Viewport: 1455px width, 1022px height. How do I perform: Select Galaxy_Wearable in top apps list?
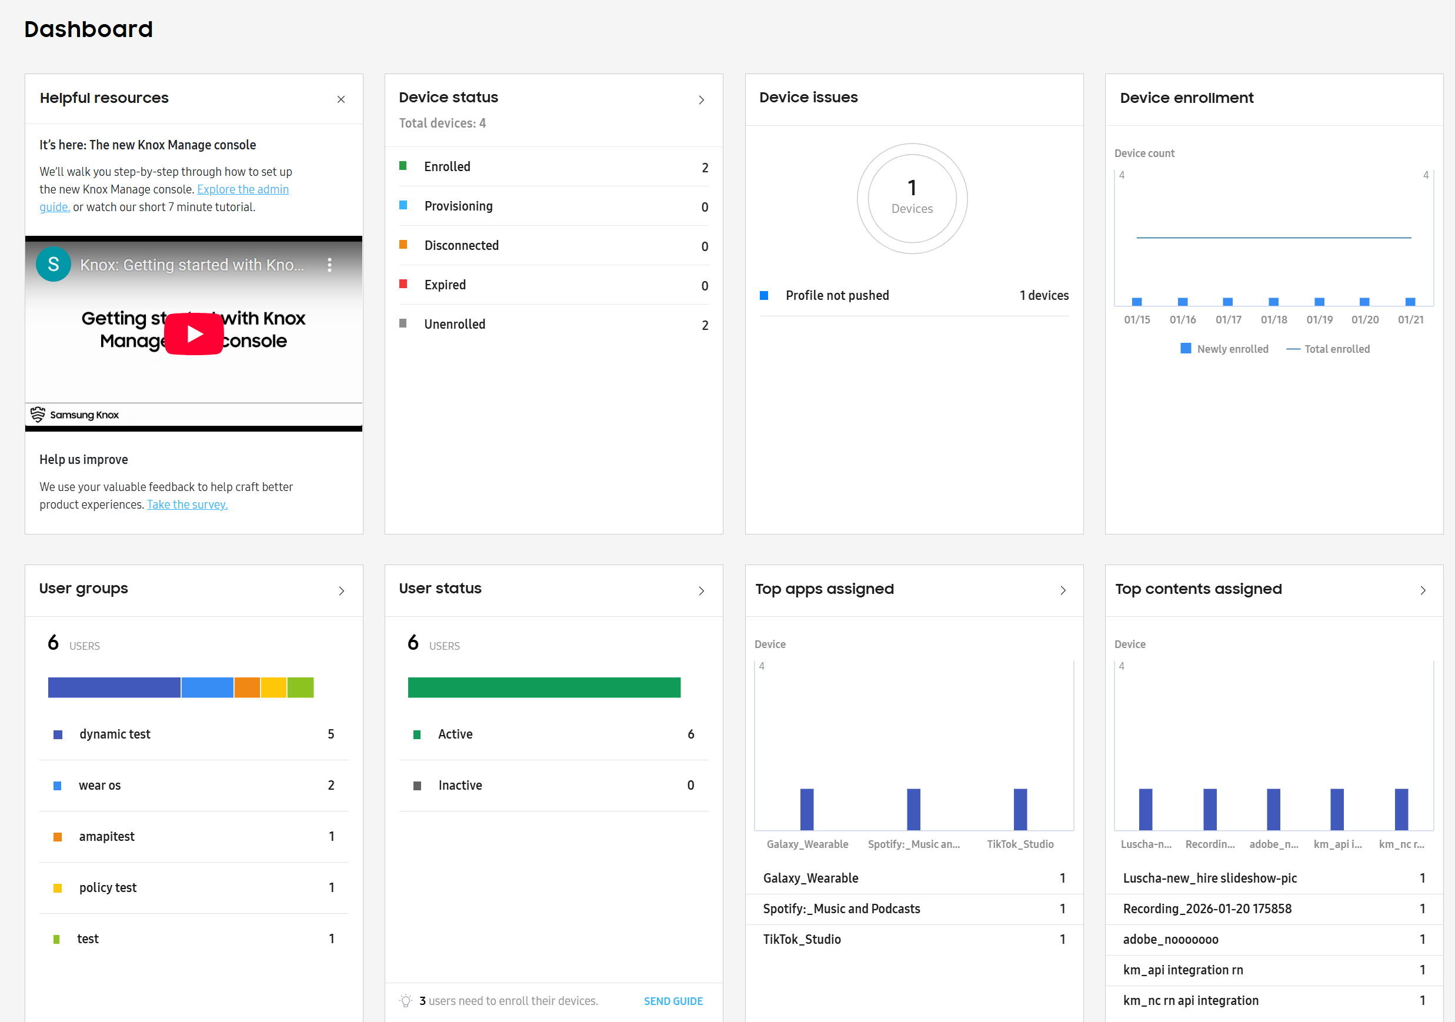[x=914, y=879]
